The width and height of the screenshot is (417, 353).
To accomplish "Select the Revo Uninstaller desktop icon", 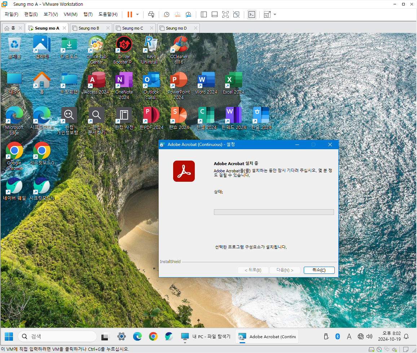I will [151, 50].
